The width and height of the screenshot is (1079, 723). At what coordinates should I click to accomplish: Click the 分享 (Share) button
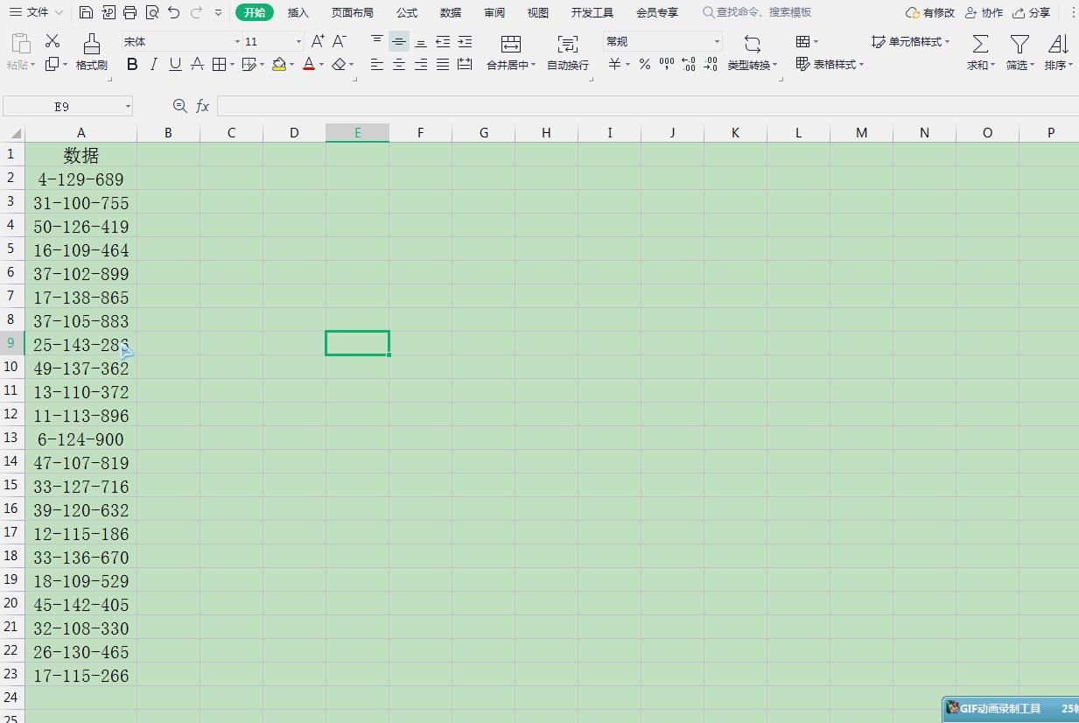click(x=1032, y=12)
